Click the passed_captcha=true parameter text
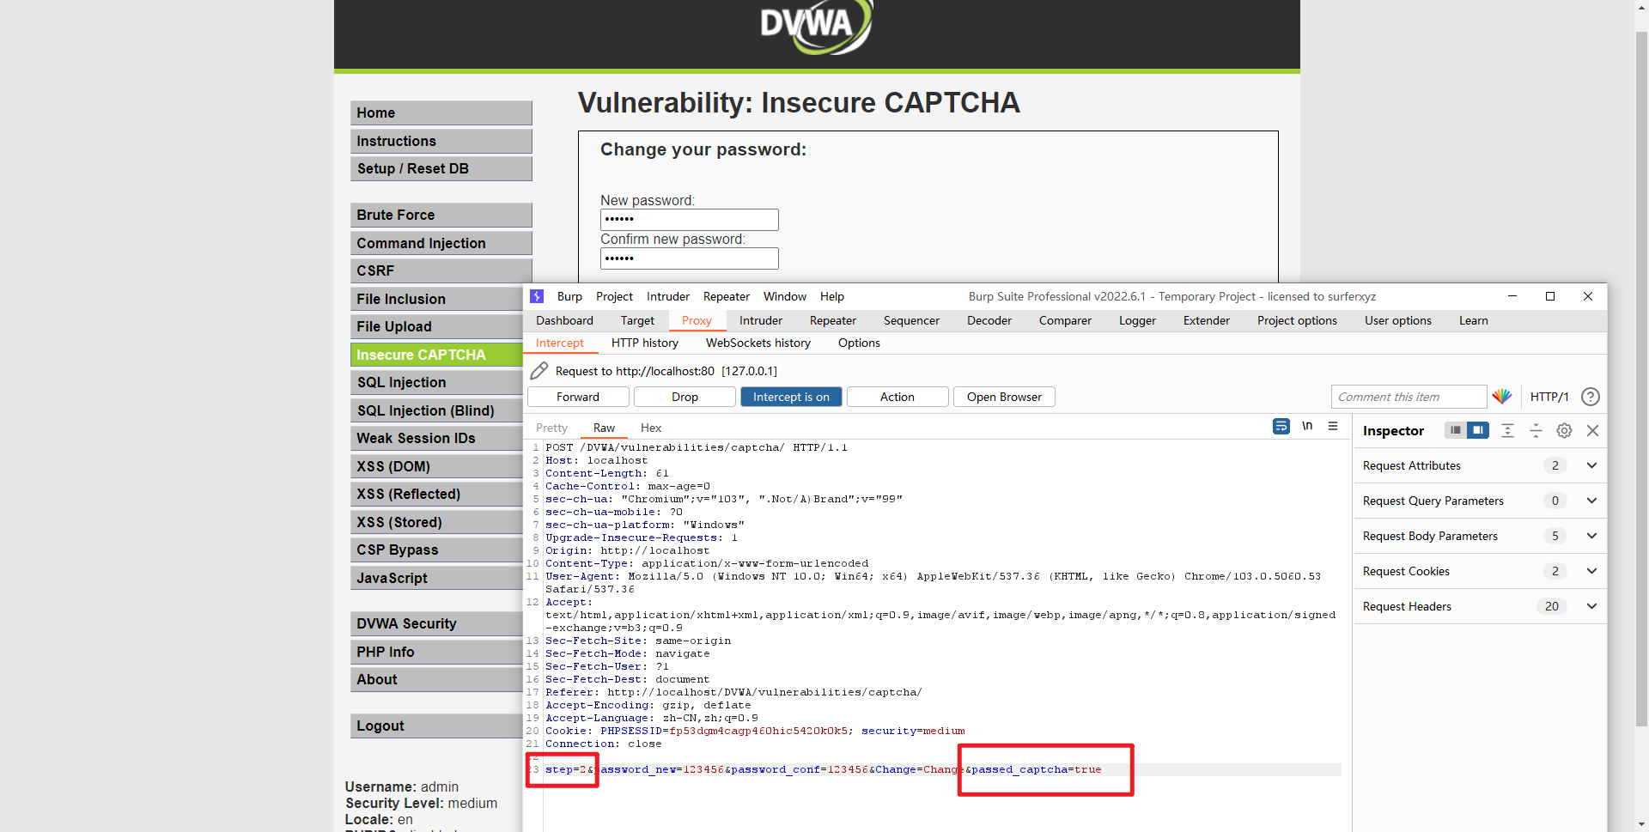Screen dimensions: 1649x832 [1036, 769]
